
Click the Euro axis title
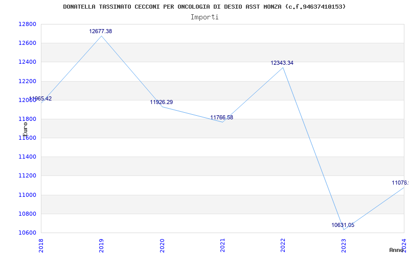25,130
